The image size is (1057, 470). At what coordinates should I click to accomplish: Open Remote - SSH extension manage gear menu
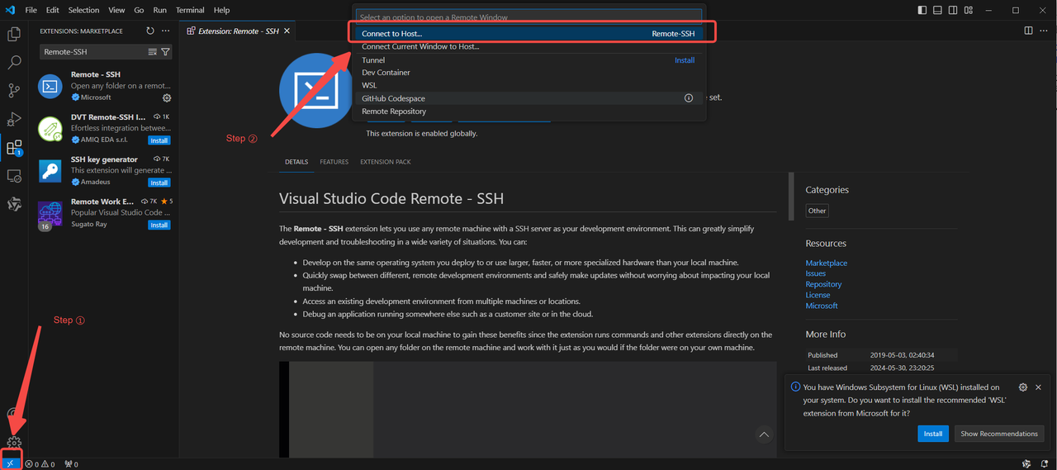click(166, 97)
